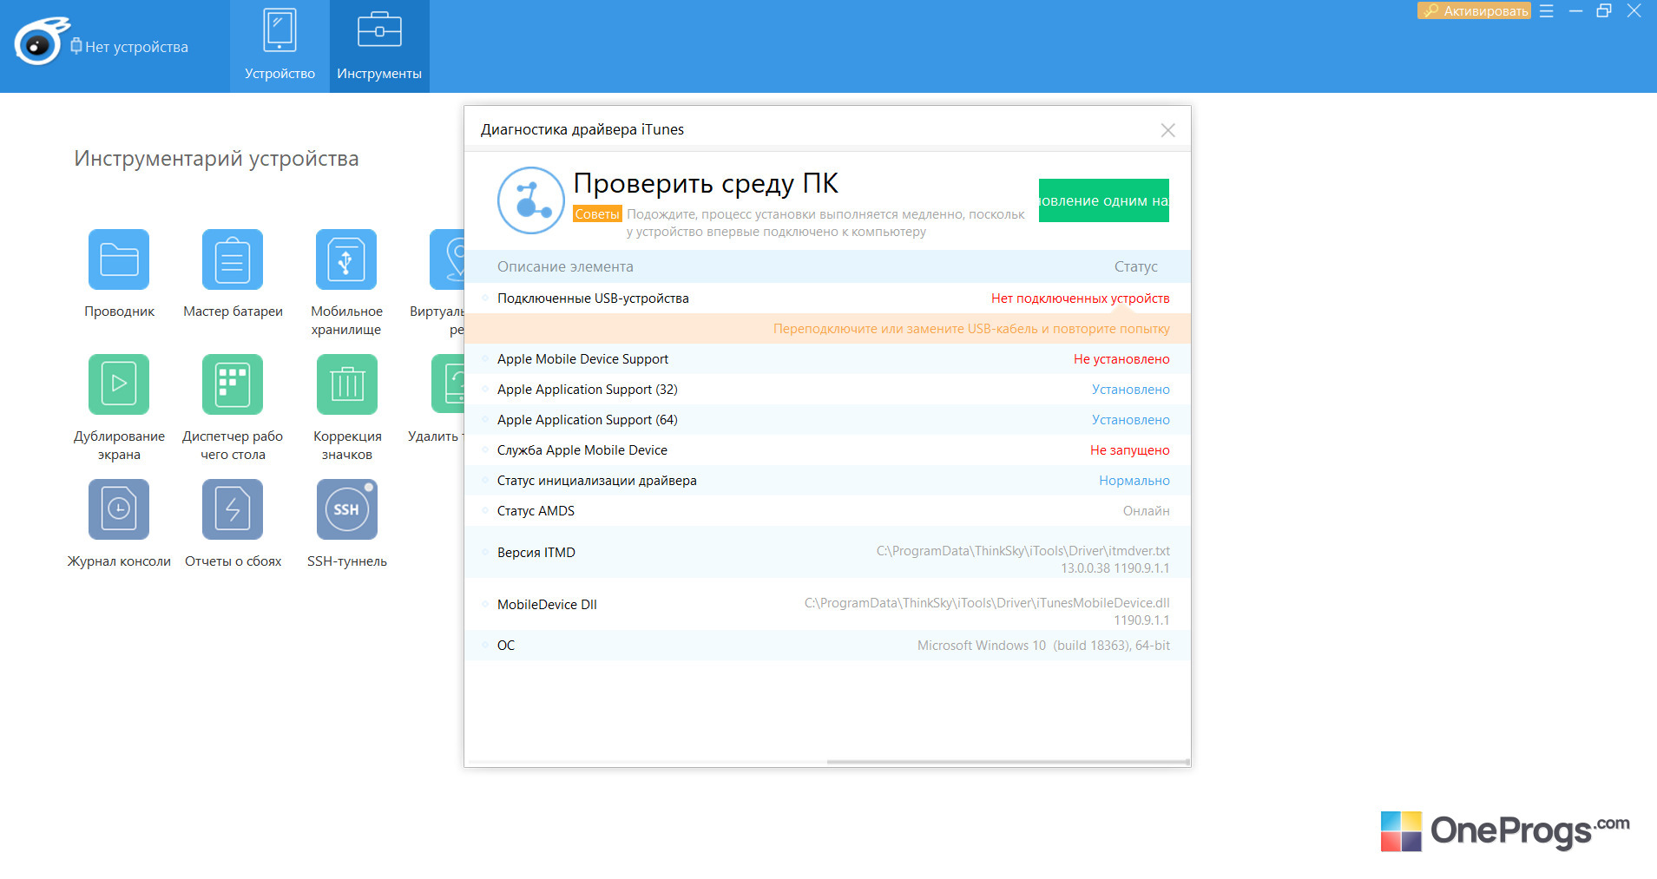Click the Описание элемента column header

click(x=565, y=266)
